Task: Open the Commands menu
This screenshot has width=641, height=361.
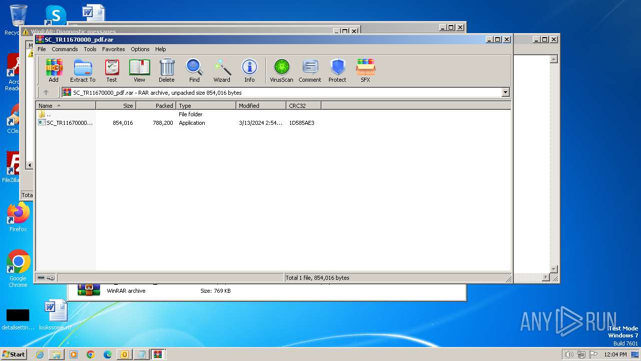Action: (x=65, y=49)
